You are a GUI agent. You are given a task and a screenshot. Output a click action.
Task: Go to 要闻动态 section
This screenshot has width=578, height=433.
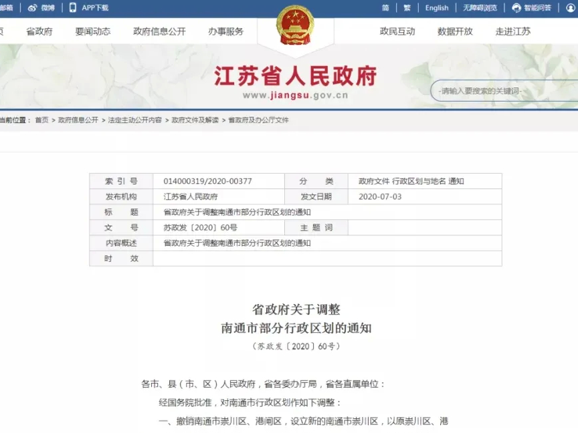click(93, 31)
